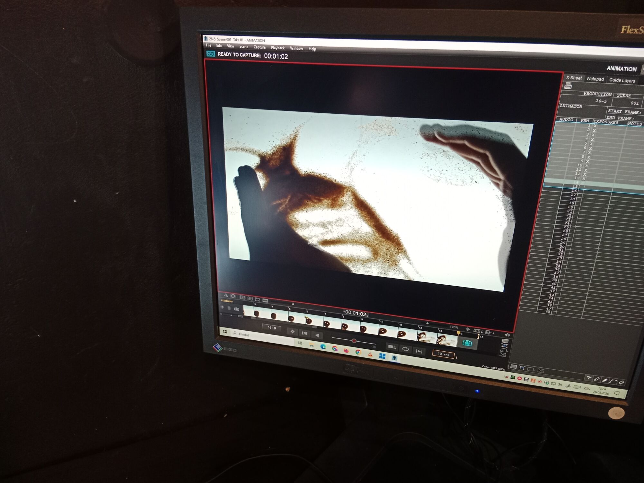This screenshot has height=483, width=644.
Task: Click the crossed-box icon in the lower horizontal row
Action: pyautogui.click(x=541, y=371)
